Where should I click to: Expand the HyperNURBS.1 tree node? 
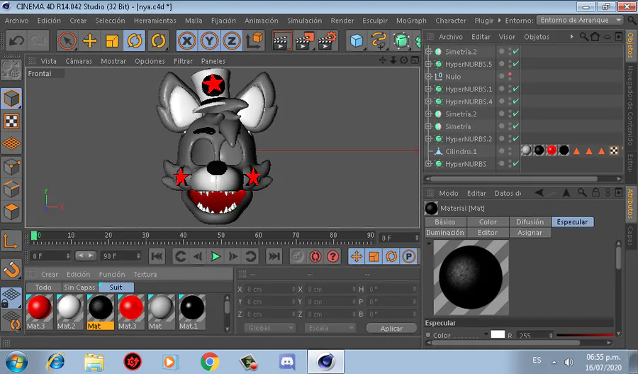coord(429,89)
